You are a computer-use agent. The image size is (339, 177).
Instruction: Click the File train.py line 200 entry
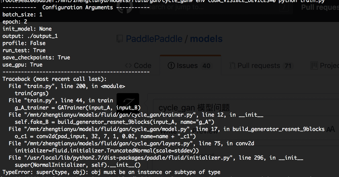(x=67, y=86)
